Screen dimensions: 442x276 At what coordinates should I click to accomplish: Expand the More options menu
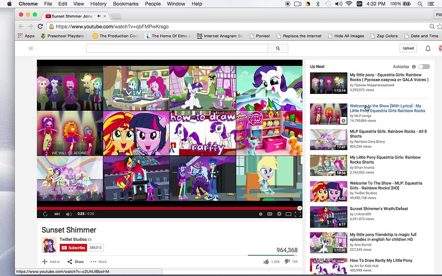[x=98, y=262]
